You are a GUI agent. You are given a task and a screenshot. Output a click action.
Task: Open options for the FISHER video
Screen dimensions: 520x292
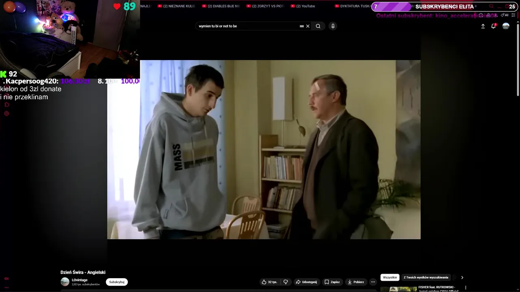point(466,288)
